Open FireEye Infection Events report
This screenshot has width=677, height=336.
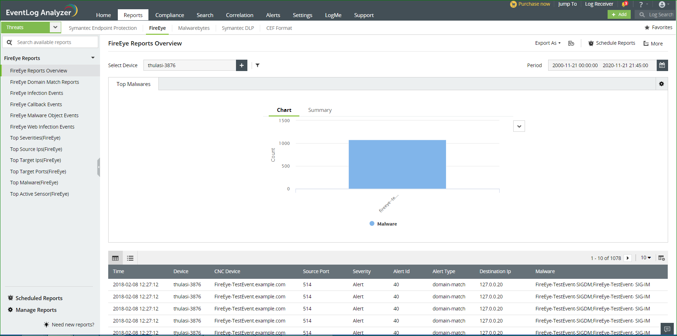click(37, 93)
